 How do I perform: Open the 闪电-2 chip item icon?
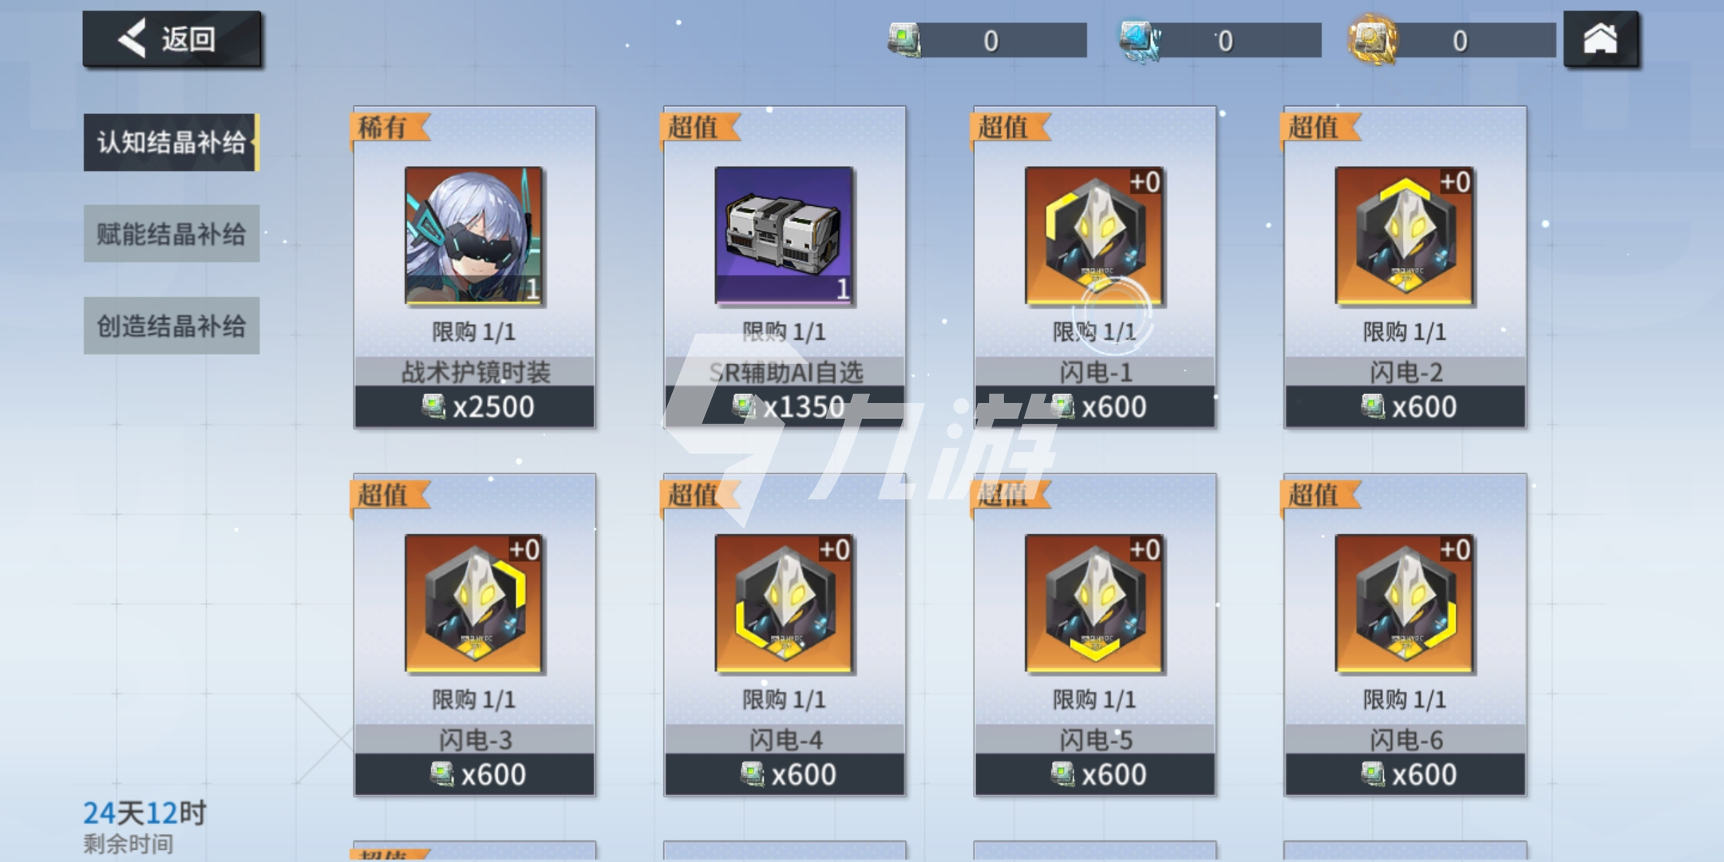point(1405,236)
